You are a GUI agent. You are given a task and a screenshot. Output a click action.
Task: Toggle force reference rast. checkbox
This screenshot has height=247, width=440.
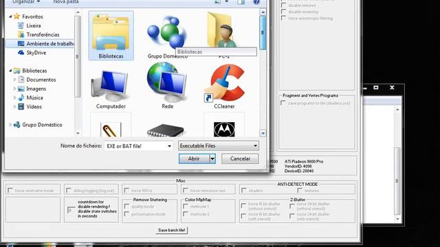[x=186, y=190]
